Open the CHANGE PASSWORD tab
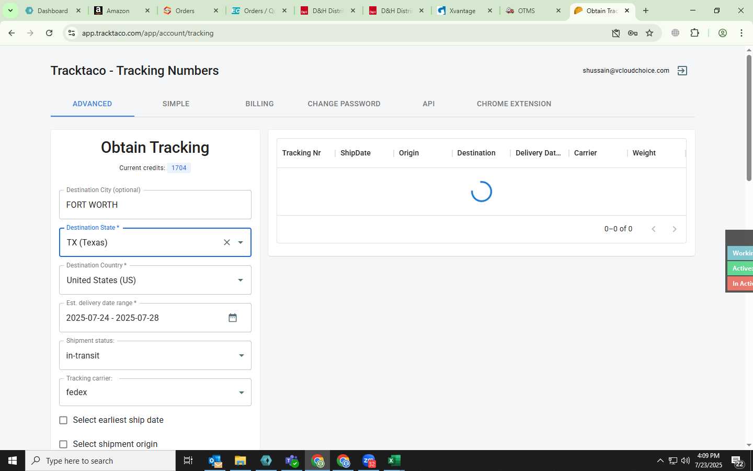The width and height of the screenshot is (753, 471). click(344, 104)
